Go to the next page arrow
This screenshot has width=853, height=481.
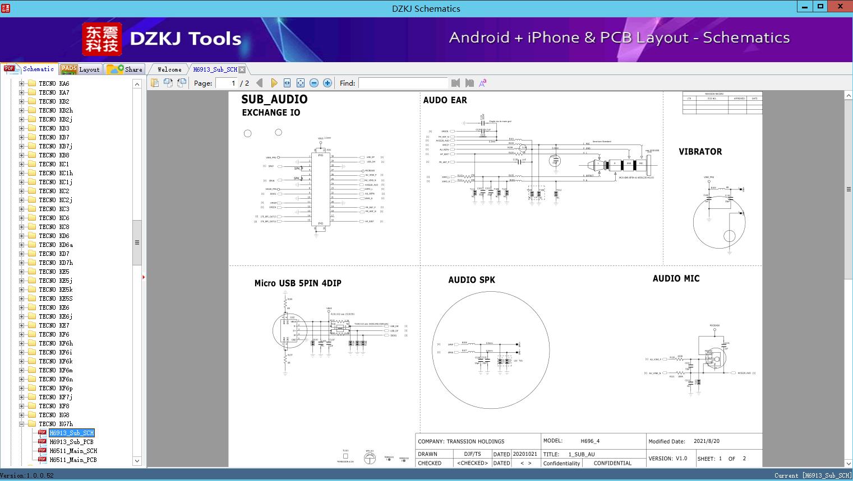(274, 83)
